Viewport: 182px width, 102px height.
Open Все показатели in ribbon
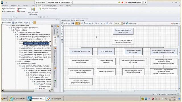point(8,11)
